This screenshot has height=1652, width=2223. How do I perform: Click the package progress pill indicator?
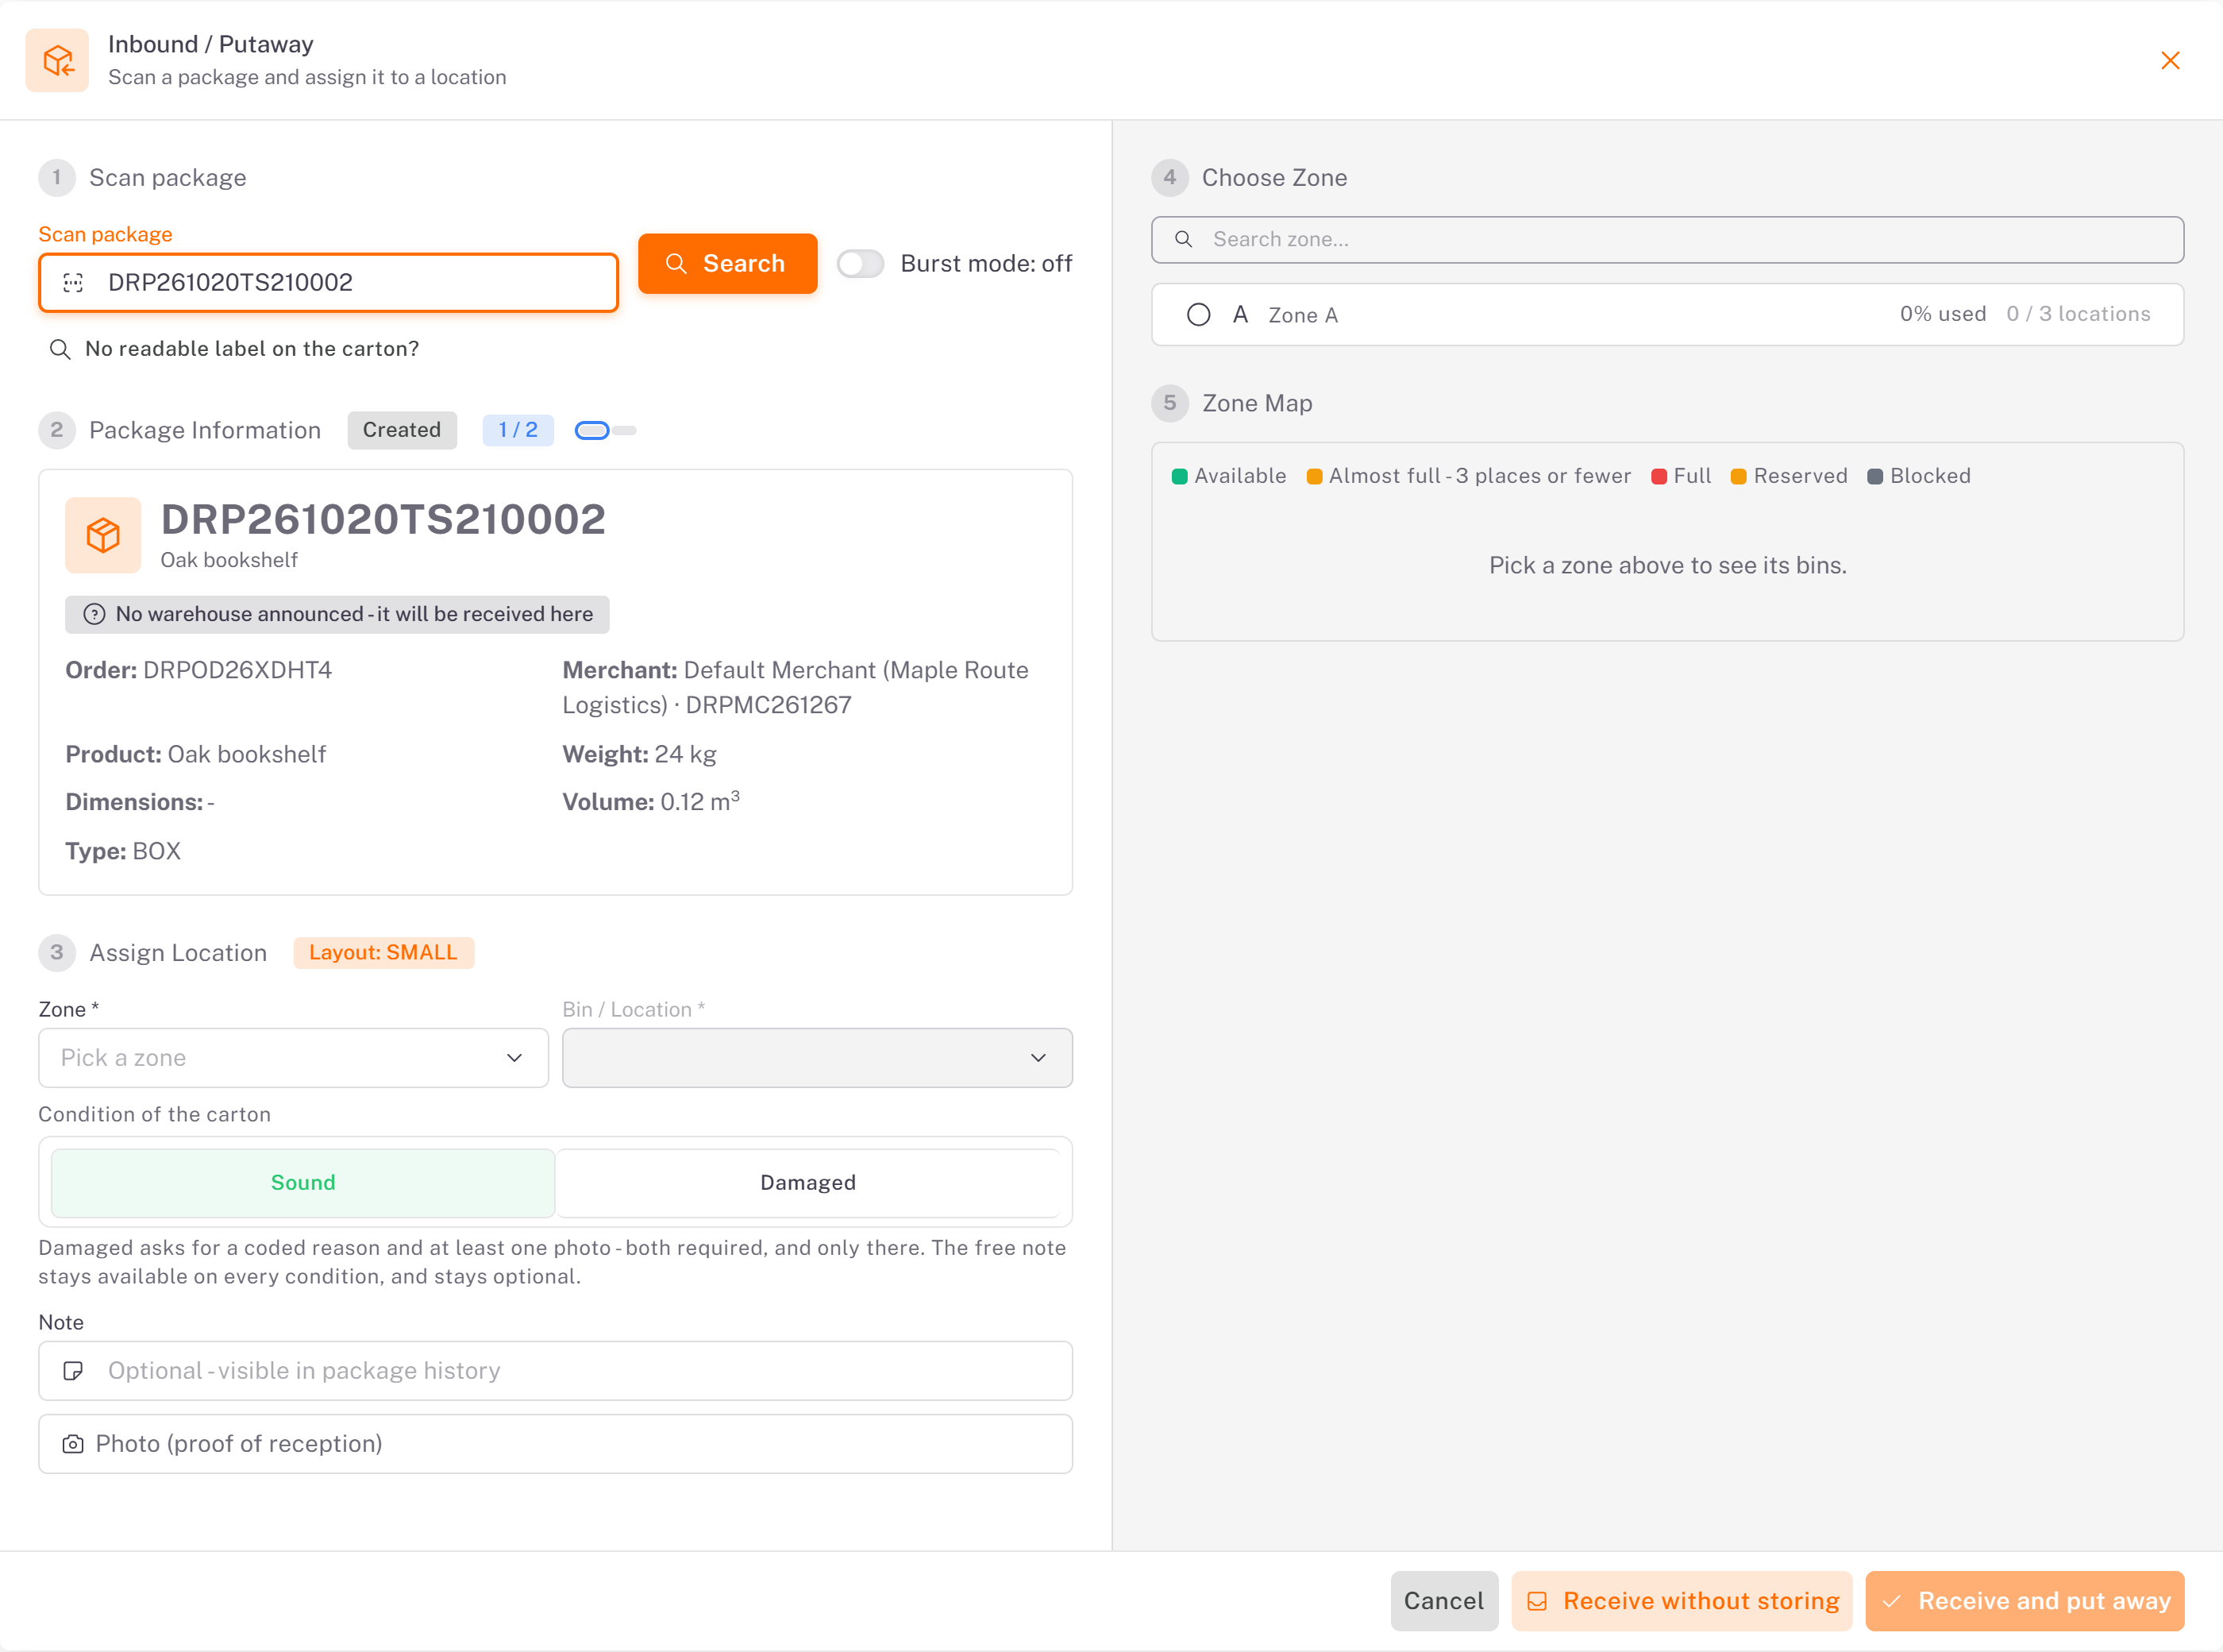(x=605, y=430)
